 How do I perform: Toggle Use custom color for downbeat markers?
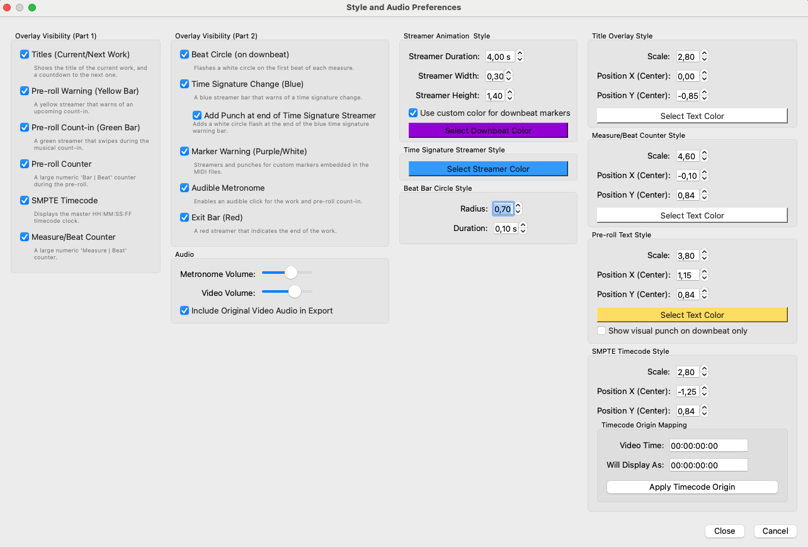point(413,113)
